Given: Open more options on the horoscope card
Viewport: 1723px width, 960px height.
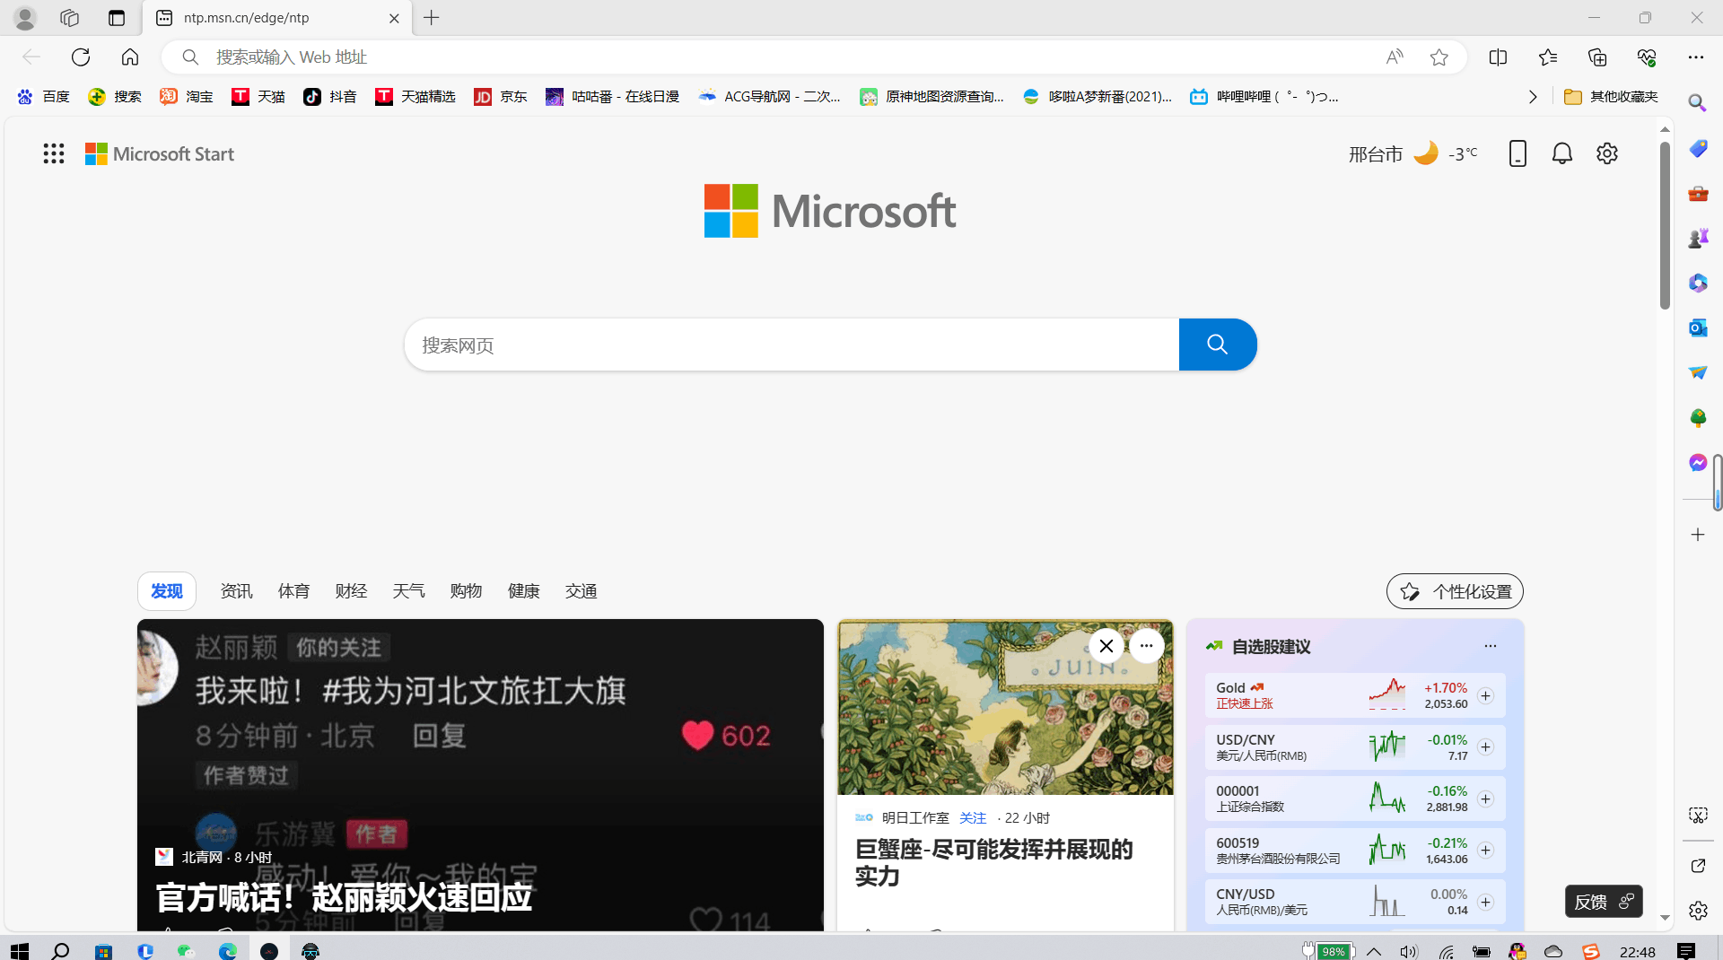Looking at the screenshot, I should coord(1146,646).
